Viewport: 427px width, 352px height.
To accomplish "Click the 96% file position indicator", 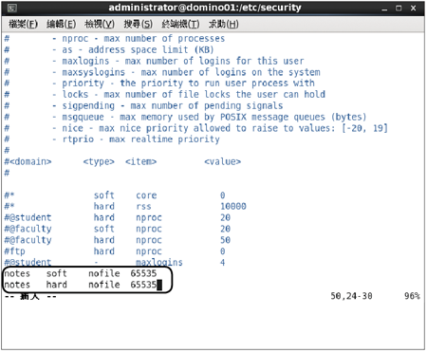I will [412, 296].
